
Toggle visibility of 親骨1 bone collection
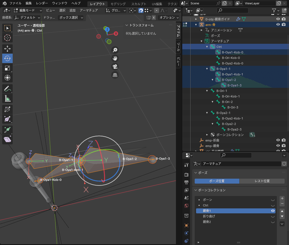(x=273, y=211)
